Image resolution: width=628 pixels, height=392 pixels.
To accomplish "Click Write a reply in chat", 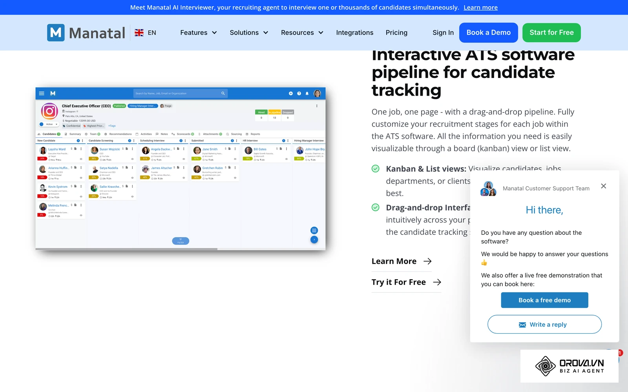I will 544,324.
